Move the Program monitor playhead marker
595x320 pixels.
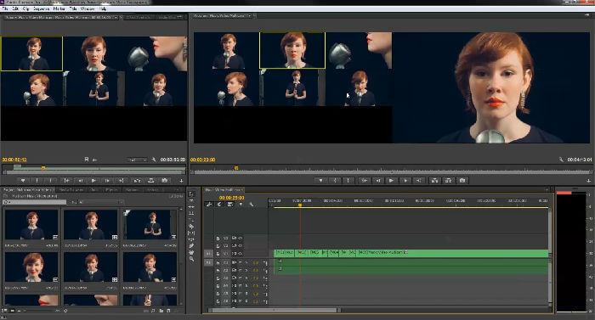tap(236, 168)
